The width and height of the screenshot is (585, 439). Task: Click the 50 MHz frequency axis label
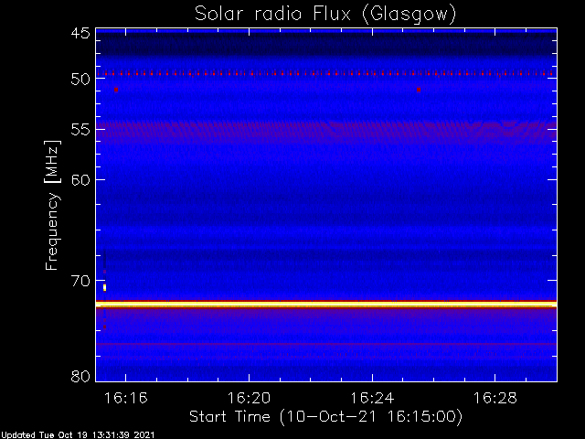click(80, 80)
